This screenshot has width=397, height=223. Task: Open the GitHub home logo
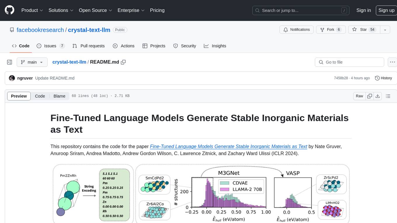click(x=10, y=10)
